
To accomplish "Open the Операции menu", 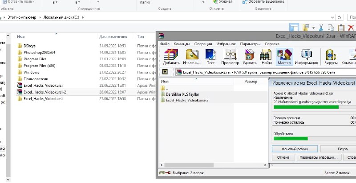I will point(203,44).
